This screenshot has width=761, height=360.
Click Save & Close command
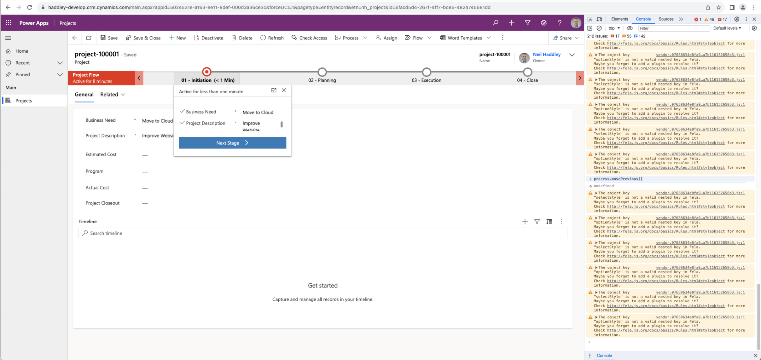143,38
